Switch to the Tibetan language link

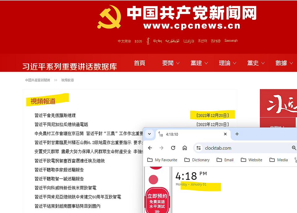click(x=157, y=41)
